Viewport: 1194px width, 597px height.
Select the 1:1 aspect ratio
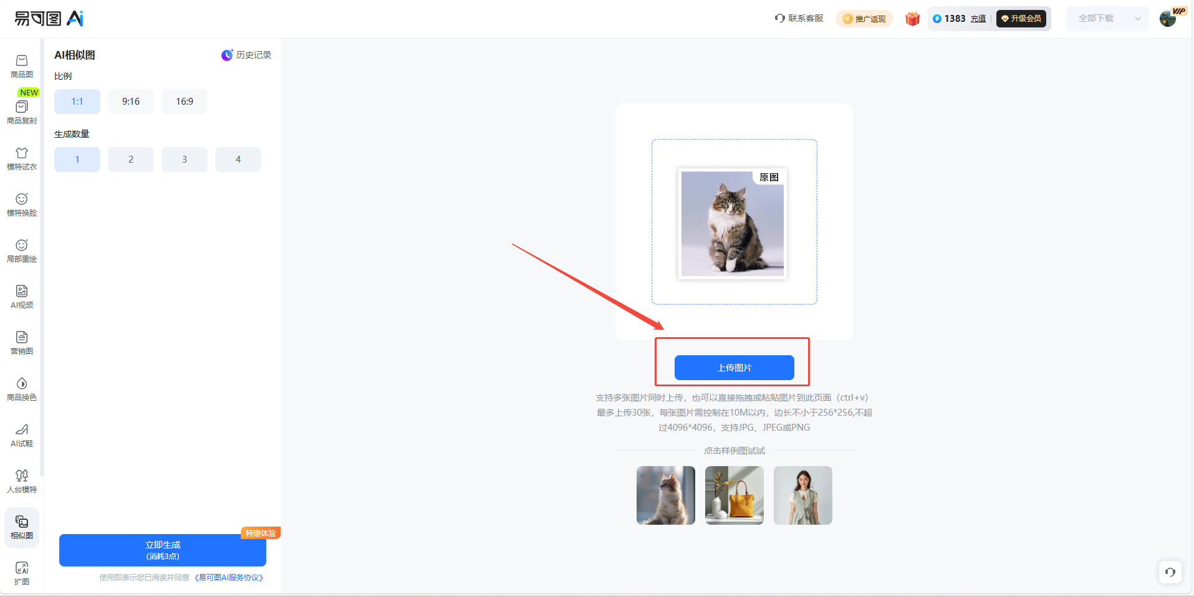(77, 102)
